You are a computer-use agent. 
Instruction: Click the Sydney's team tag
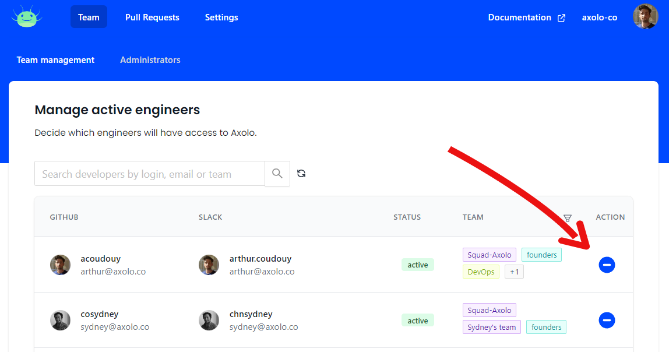(x=492, y=328)
